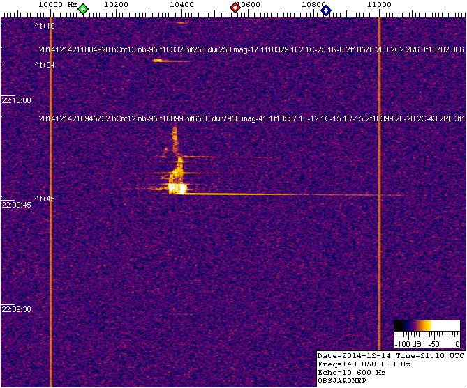Click the ^t+10 time marker label
The image size is (467, 388).
pos(45,26)
